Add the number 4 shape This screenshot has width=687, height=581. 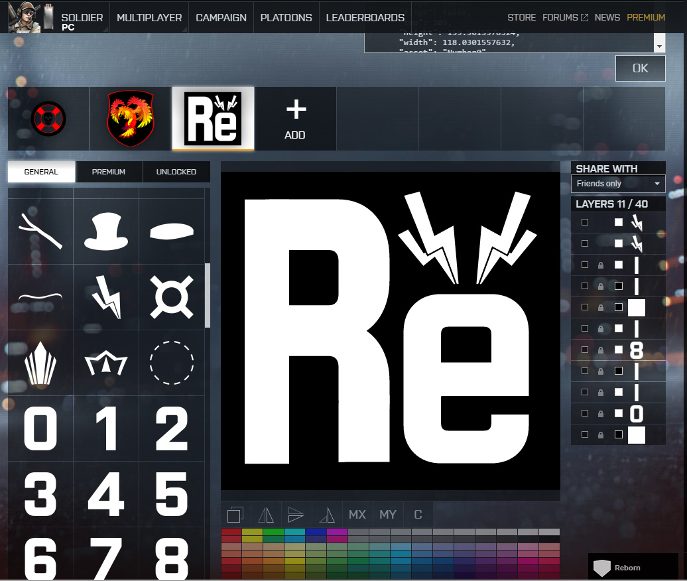click(x=106, y=494)
